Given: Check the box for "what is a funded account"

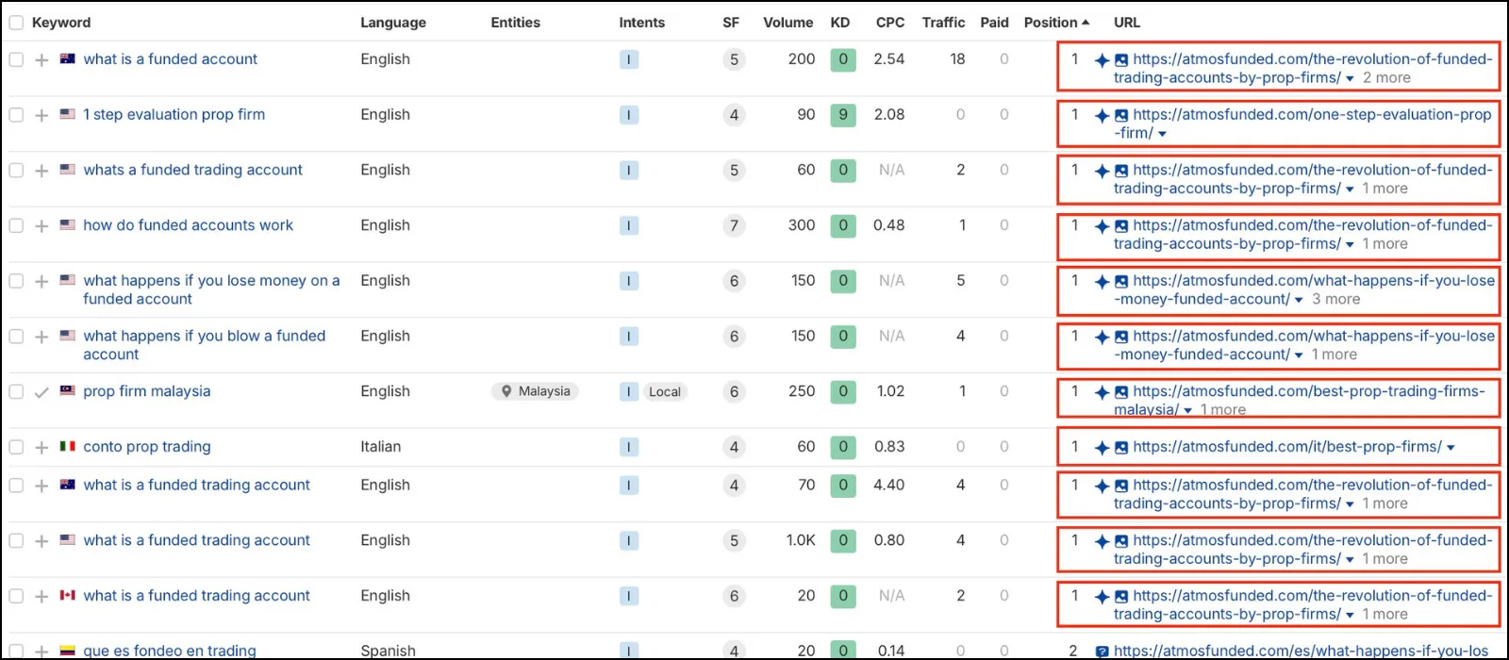Looking at the screenshot, I should pos(16,59).
